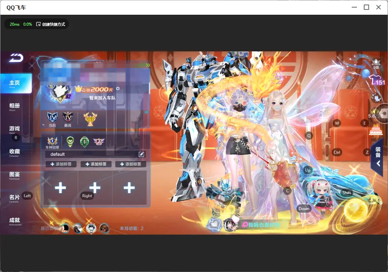
Task: Expand the 装备 equipment side panel
Action: pos(378,156)
